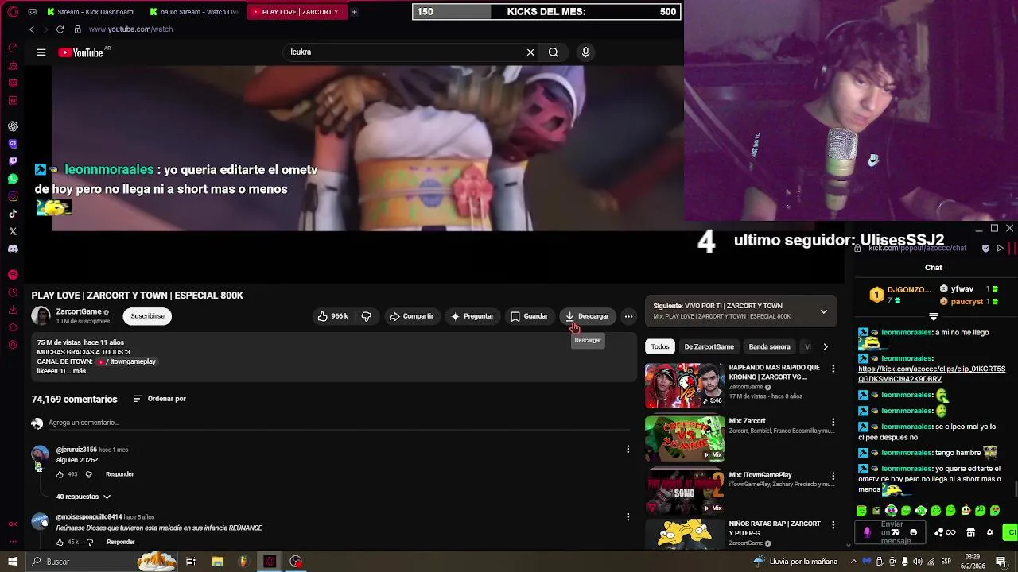Select the Banda sonora filter chip
The width and height of the screenshot is (1018, 572).
(769, 346)
